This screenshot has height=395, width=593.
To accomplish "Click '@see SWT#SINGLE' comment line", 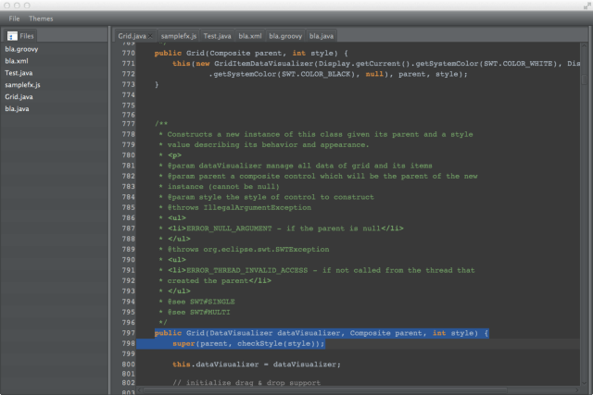I will coord(201,302).
